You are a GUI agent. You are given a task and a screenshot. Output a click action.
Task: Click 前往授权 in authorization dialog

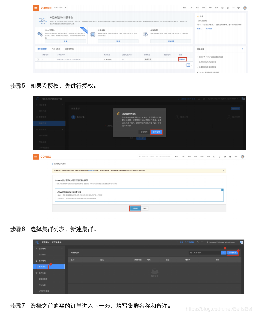click(156, 132)
